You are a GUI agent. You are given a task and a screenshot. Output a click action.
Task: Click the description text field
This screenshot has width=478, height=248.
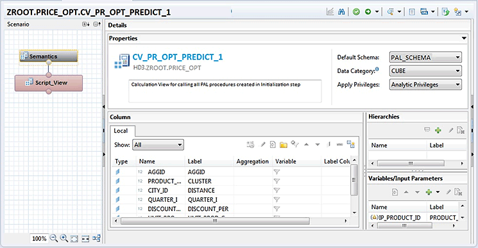coord(225,91)
